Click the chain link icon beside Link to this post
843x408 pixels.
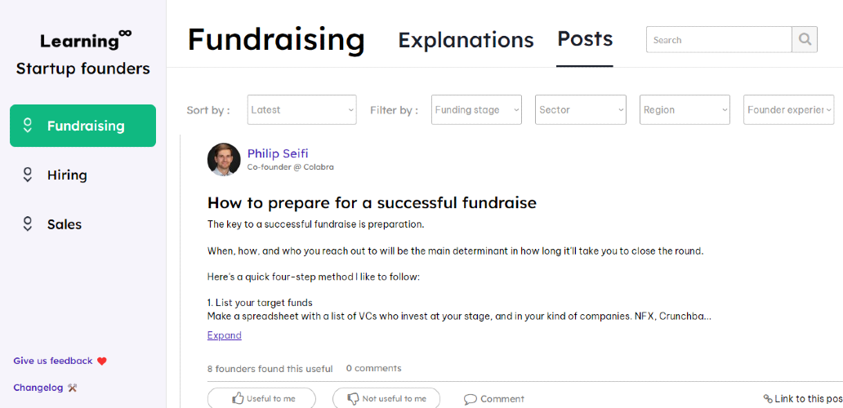pyautogui.click(x=768, y=399)
